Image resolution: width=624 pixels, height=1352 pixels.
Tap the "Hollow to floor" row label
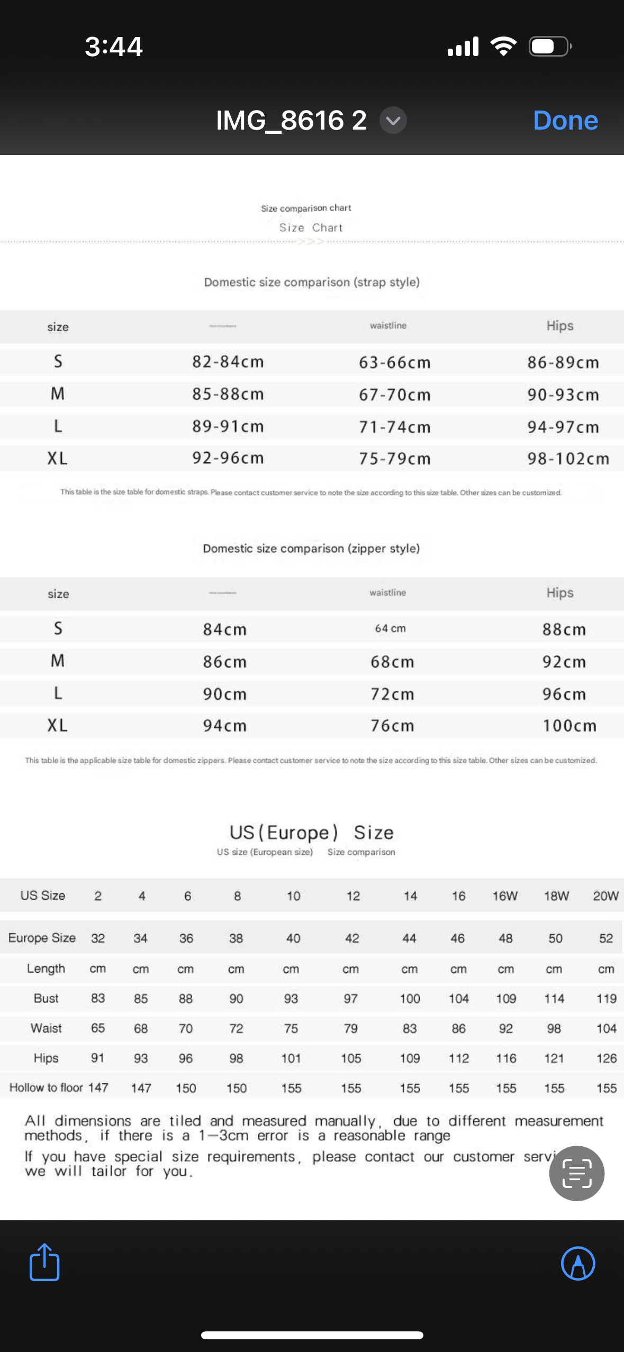coord(46,1088)
